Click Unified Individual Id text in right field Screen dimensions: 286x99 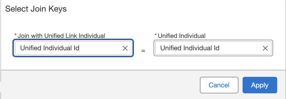[x=190, y=48]
